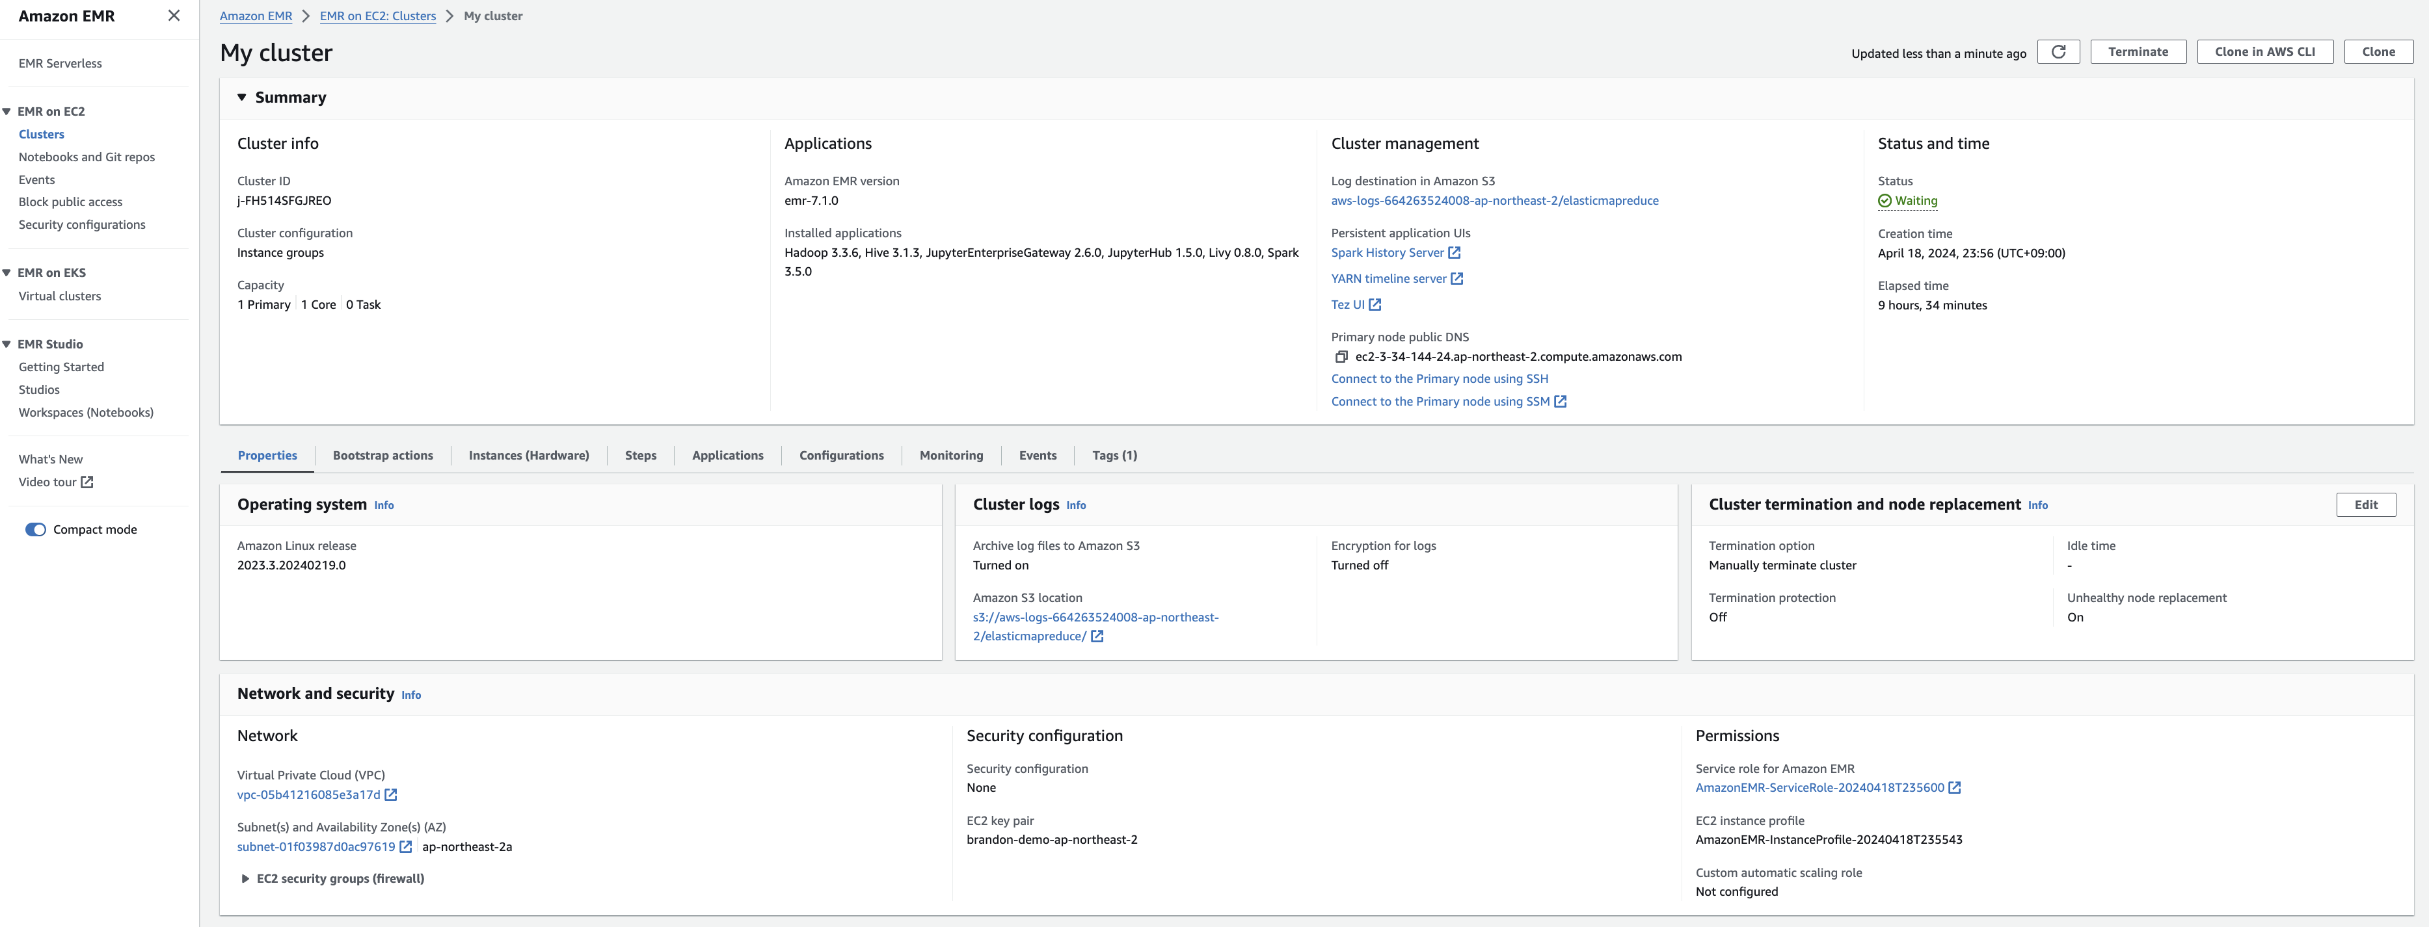Click external-link icon next to Video tour
Viewport: 2429px width, 927px height.
click(x=87, y=482)
